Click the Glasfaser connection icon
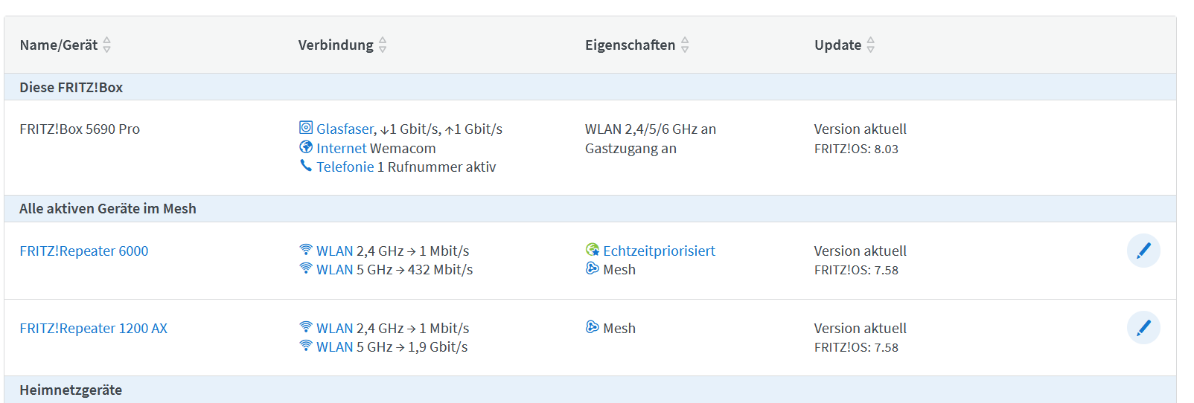 [305, 128]
